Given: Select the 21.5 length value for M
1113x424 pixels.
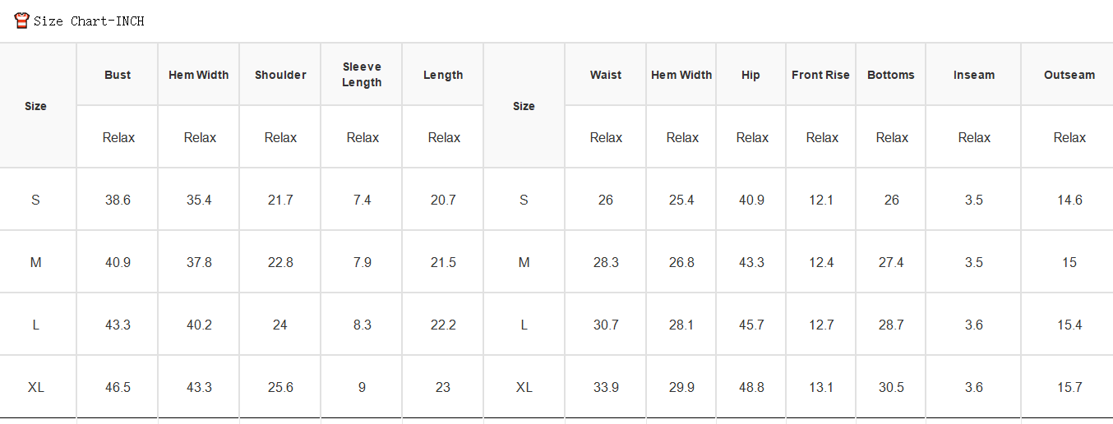Looking at the screenshot, I should [443, 262].
